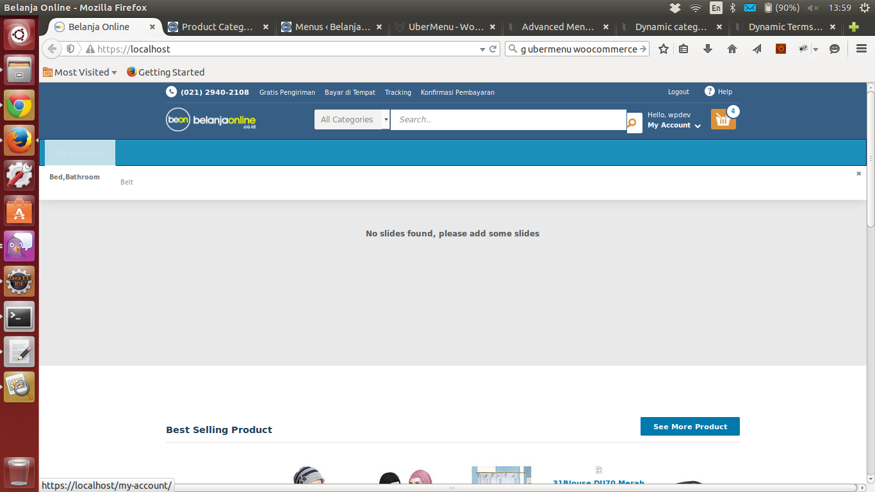Reload the page with the refresh icon
Screen dimensions: 875x492
[x=493, y=49]
